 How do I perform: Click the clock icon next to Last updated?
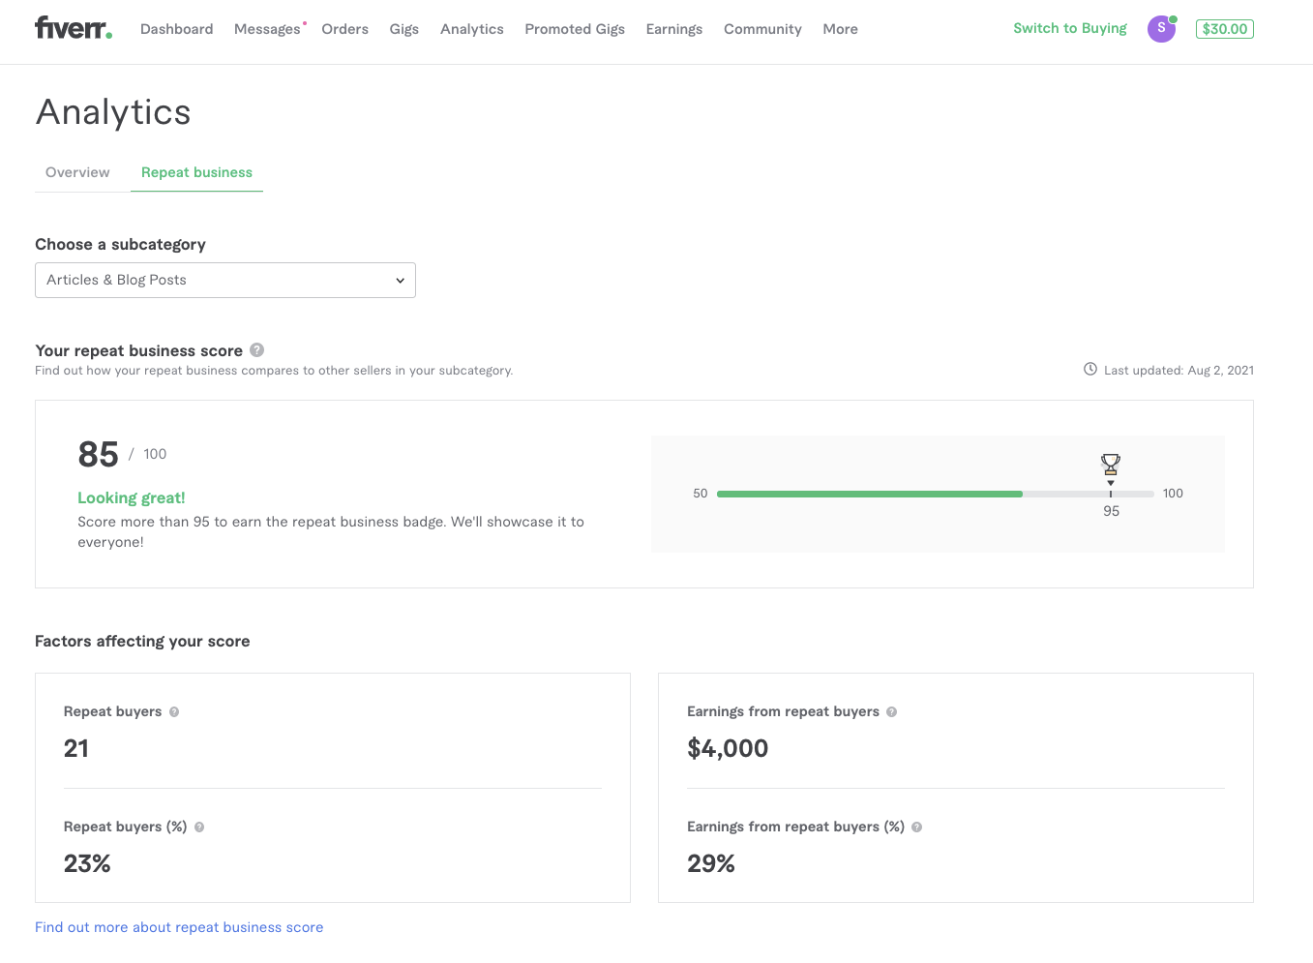click(1089, 369)
